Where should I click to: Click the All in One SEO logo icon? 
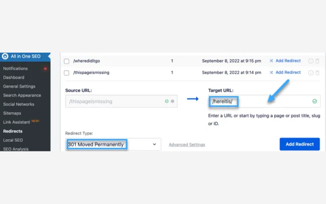coord(5,56)
